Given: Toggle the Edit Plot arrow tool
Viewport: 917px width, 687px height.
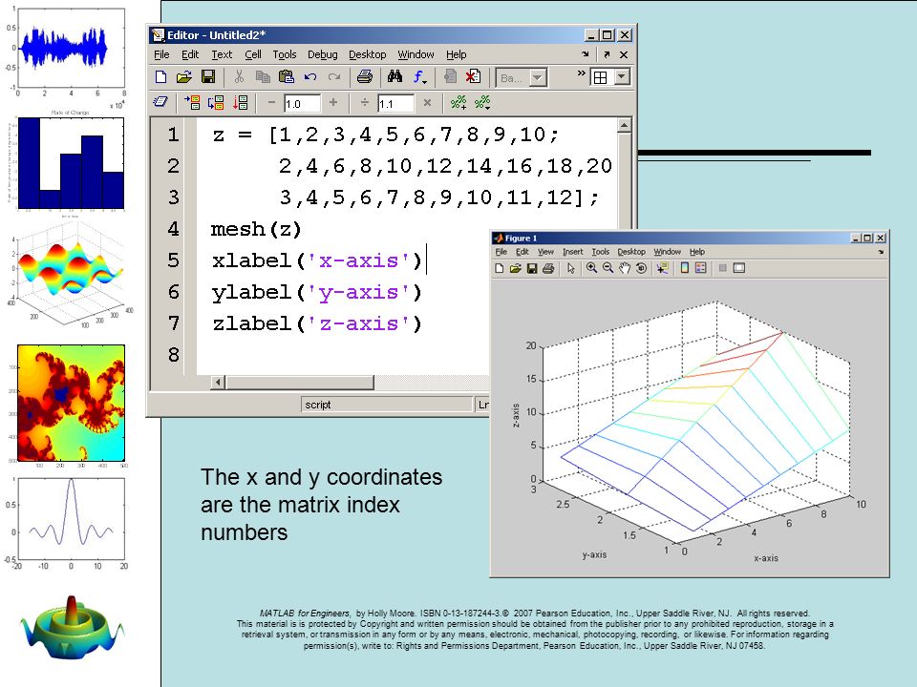Looking at the screenshot, I should coord(571,268).
